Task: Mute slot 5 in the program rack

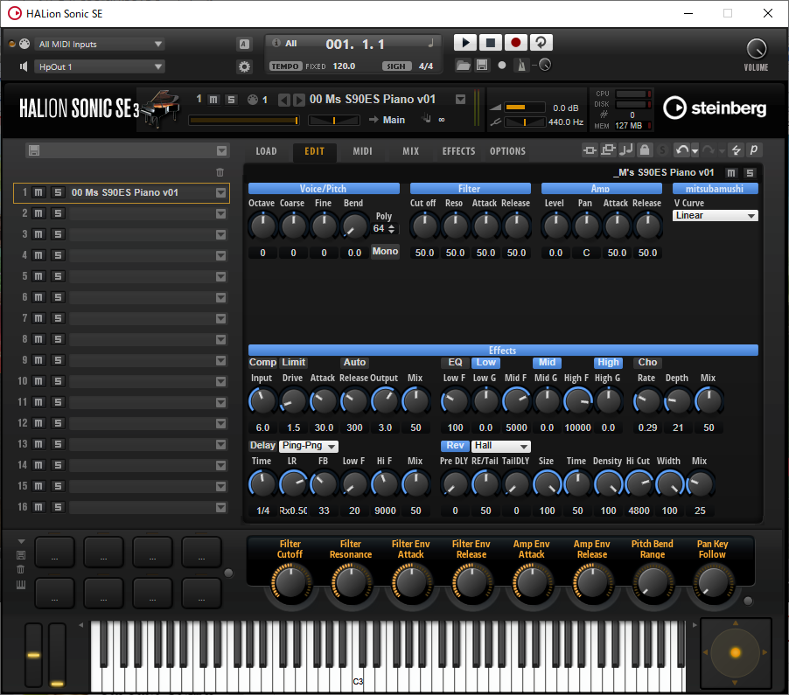Action: (x=38, y=276)
